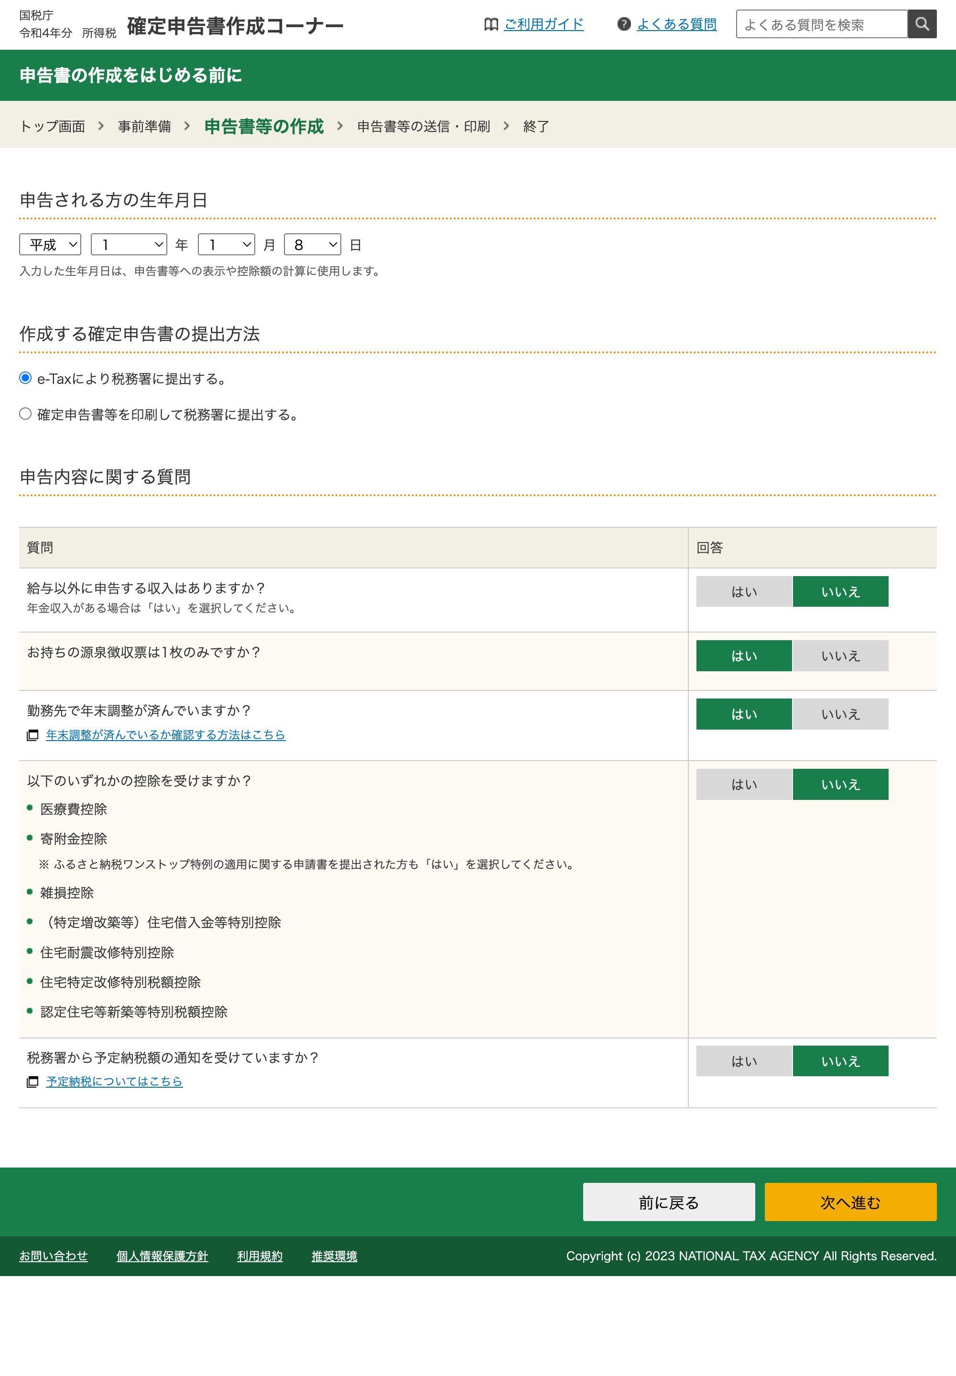Click the new-window icon beside the 予定納税 link

(33, 1082)
